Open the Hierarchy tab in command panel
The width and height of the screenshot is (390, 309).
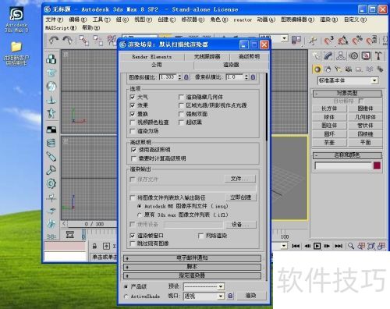[341, 55]
